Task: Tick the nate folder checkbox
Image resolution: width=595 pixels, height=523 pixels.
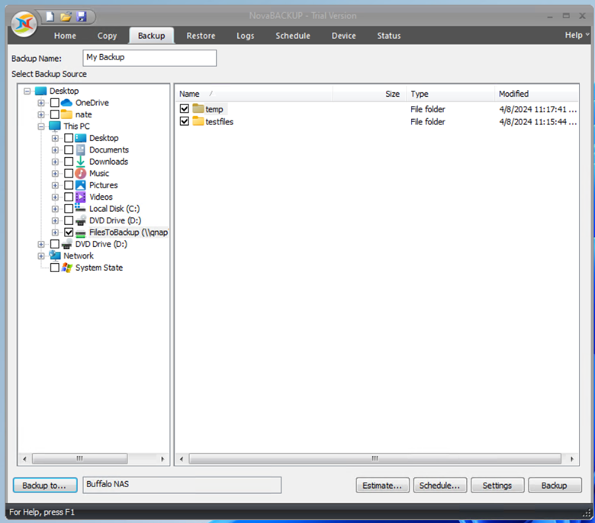Action: pyautogui.click(x=55, y=114)
